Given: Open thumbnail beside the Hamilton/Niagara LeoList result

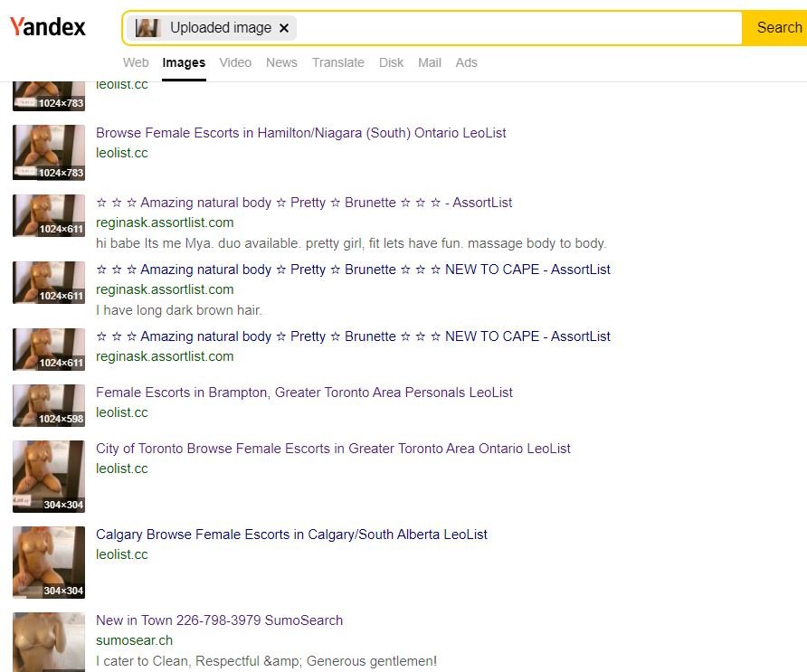Looking at the screenshot, I should pyautogui.click(x=49, y=152).
